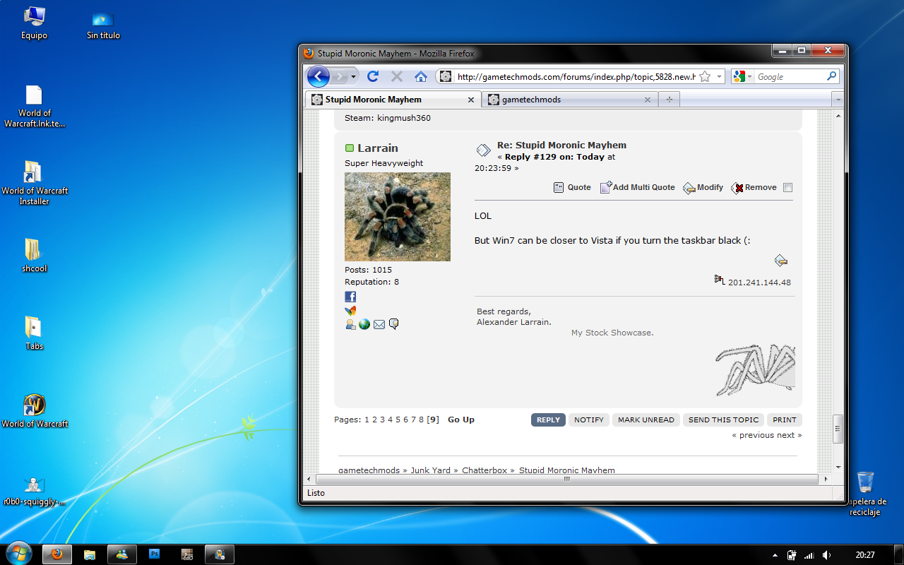Click the taskbar clock 20:27
Viewport: 904px width, 565px height.
coord(864,555)
